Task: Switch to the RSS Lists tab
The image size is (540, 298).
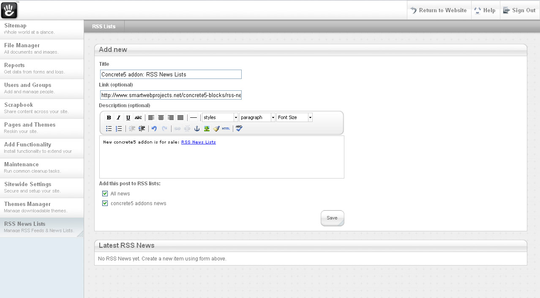Action: pyautogui.click(x=104, y=26)
